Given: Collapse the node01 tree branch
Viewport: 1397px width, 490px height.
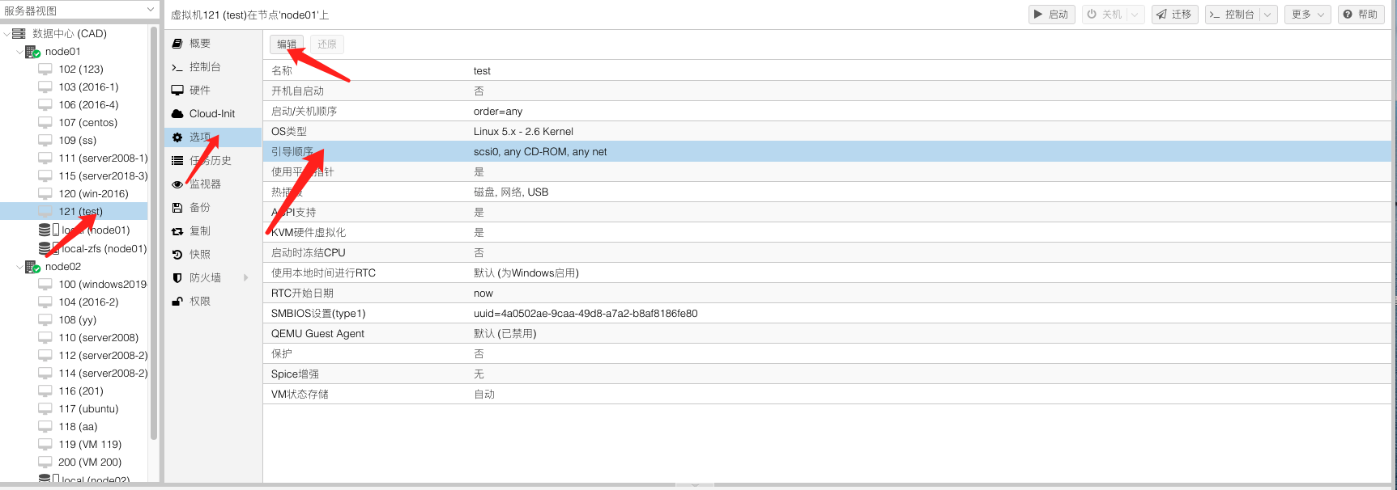Looking at the screenshot, I should [x=19, y=52].
